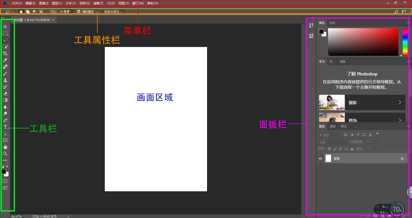Screen dimensions: 412x218
Task: Hide the 背景 layer with eye icon
Action: [320, 158]
